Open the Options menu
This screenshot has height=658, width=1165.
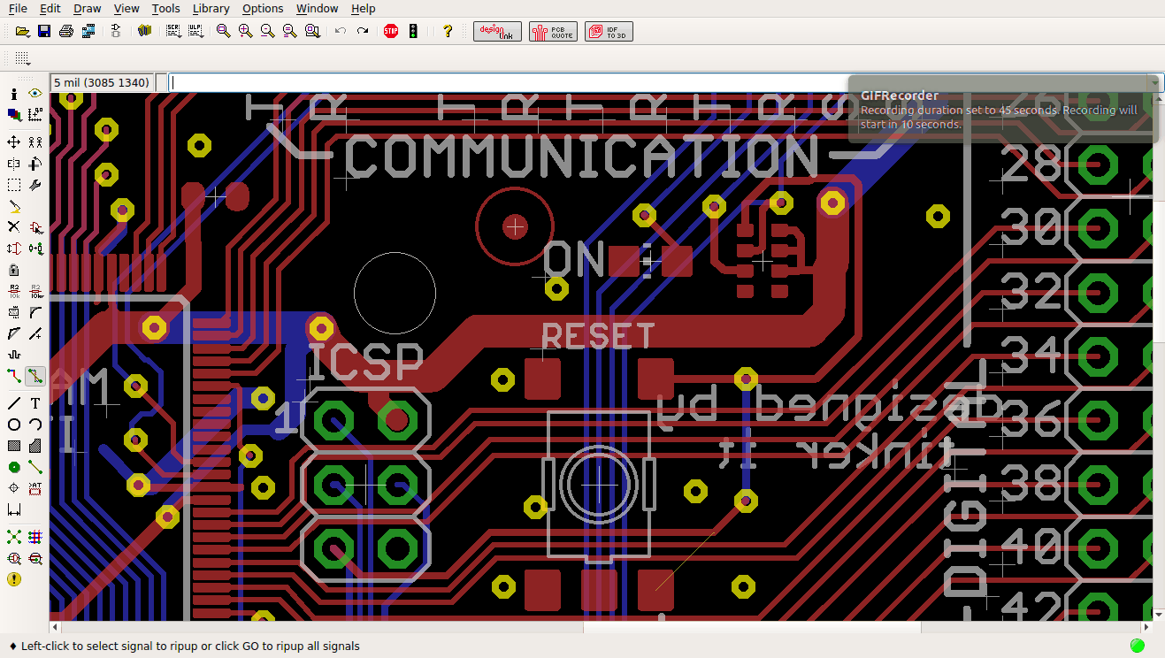(x=263, y=8)
